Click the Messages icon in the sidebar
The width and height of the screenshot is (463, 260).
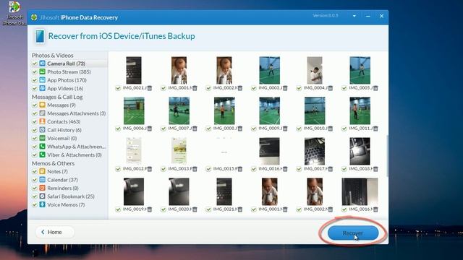tap(42, 105)
